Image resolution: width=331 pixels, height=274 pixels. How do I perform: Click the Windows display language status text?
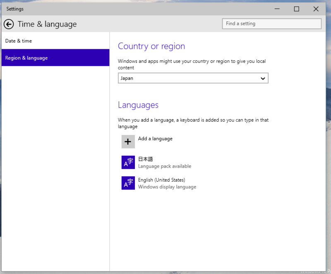pyautogui.click(x=167, y=187)
